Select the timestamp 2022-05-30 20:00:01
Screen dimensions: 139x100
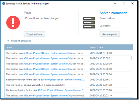101,58
